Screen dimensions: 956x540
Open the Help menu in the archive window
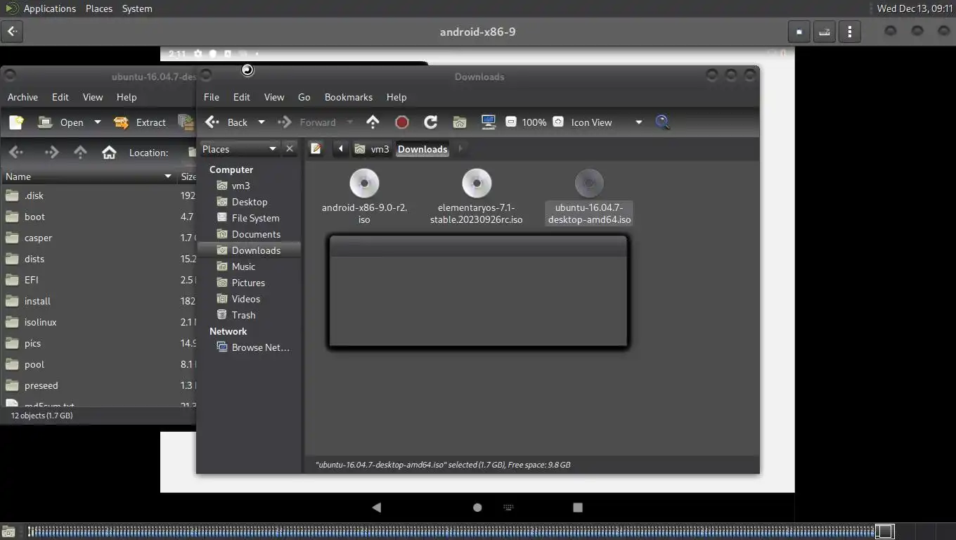[127, 97]
